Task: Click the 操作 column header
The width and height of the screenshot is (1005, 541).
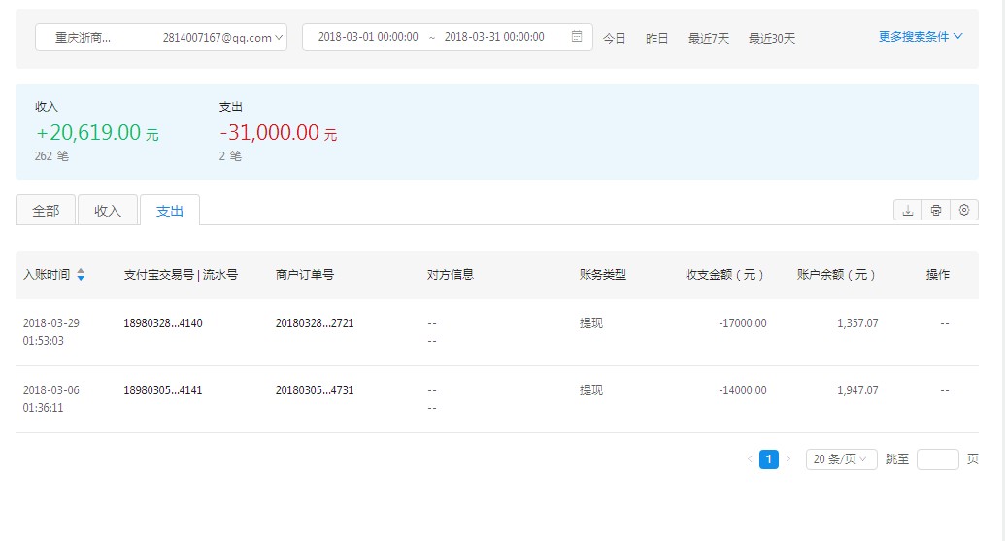Action: [x=938, y=274]
